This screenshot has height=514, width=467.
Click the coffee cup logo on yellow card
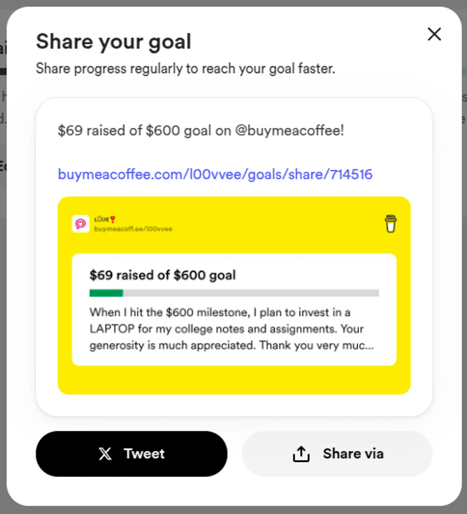(391, 224)
